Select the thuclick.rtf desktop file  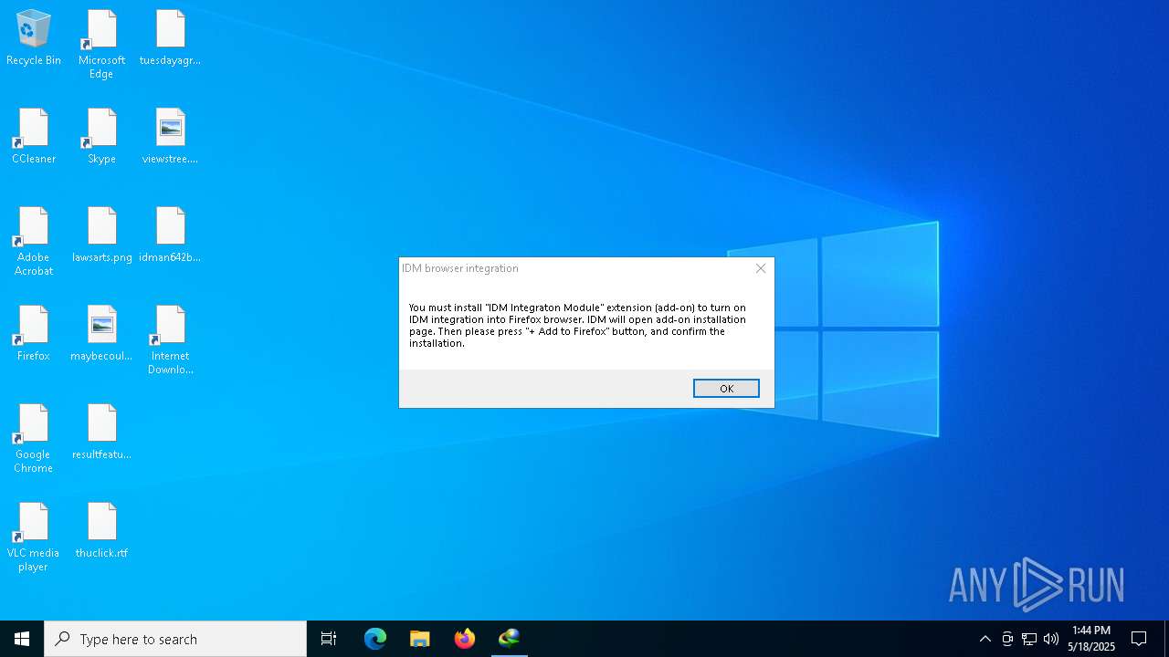coord(101,531)
